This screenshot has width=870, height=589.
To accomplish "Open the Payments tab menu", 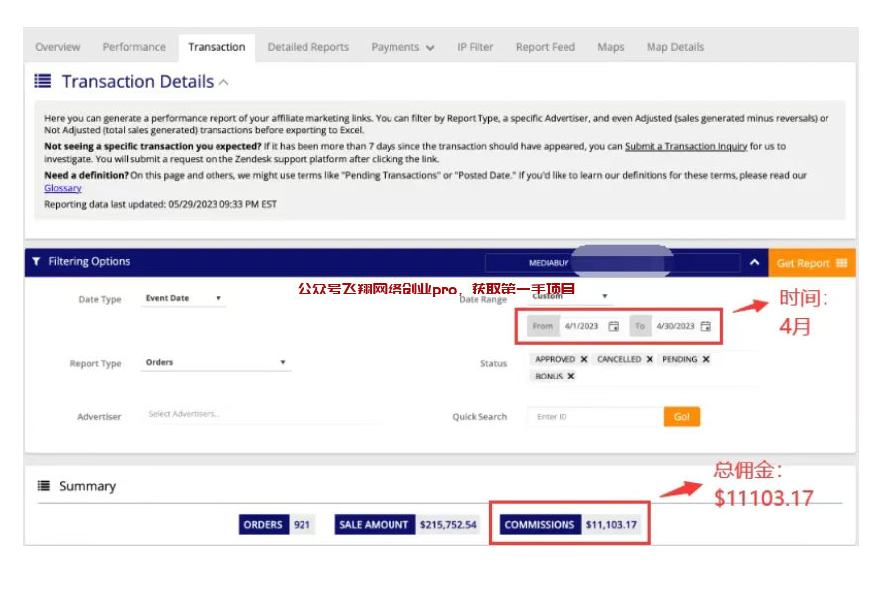I will 402,47.
